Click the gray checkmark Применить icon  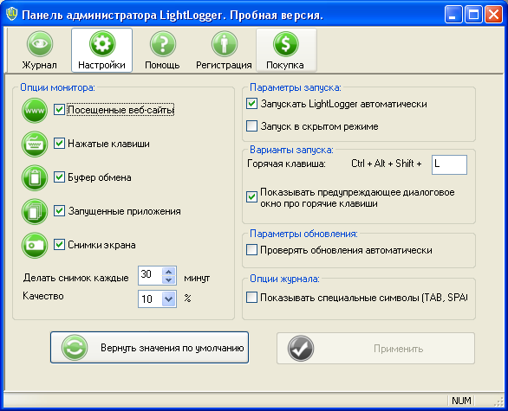click(301, 349)
